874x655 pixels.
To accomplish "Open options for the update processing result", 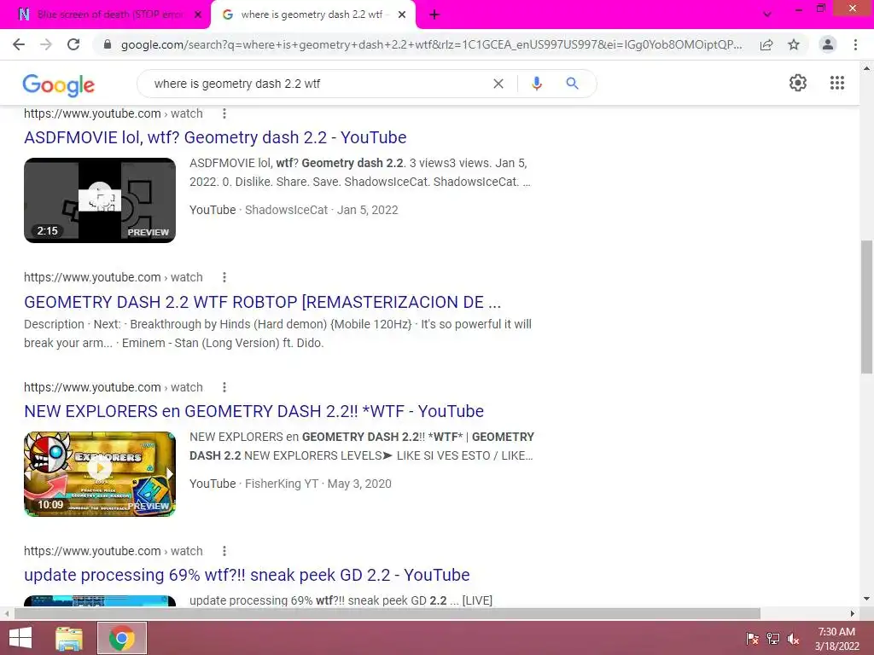I will point(224,551).
